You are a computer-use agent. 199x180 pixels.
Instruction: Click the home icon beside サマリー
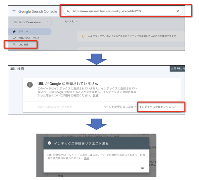coord(14,32)
